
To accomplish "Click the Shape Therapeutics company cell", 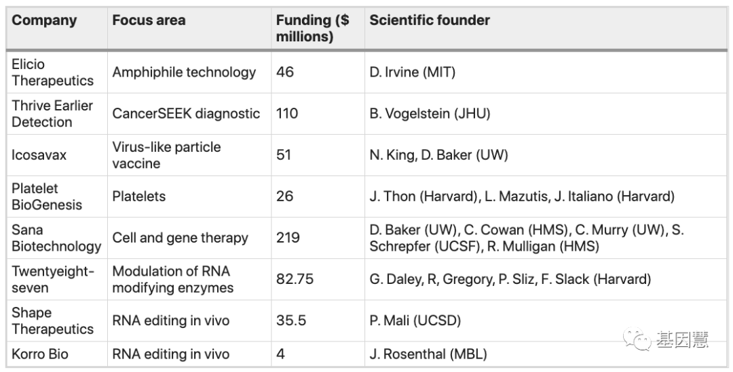I will click(x=52, y=321).
